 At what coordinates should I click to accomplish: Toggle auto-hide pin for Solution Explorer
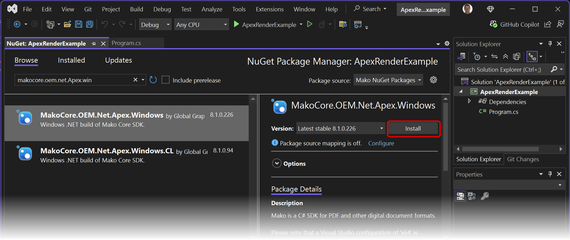coord(550,44)
